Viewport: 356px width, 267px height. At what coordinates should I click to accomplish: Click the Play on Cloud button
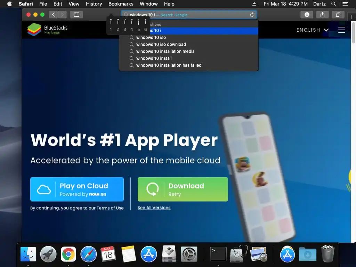click(x=77, y=189)
